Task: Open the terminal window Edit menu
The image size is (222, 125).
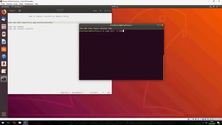Action: (85, 28)
